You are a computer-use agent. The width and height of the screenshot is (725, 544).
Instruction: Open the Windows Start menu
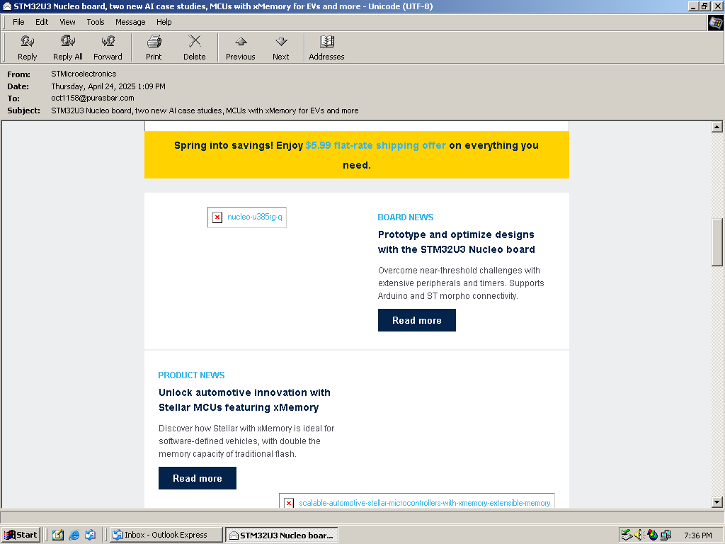[21, 535]
